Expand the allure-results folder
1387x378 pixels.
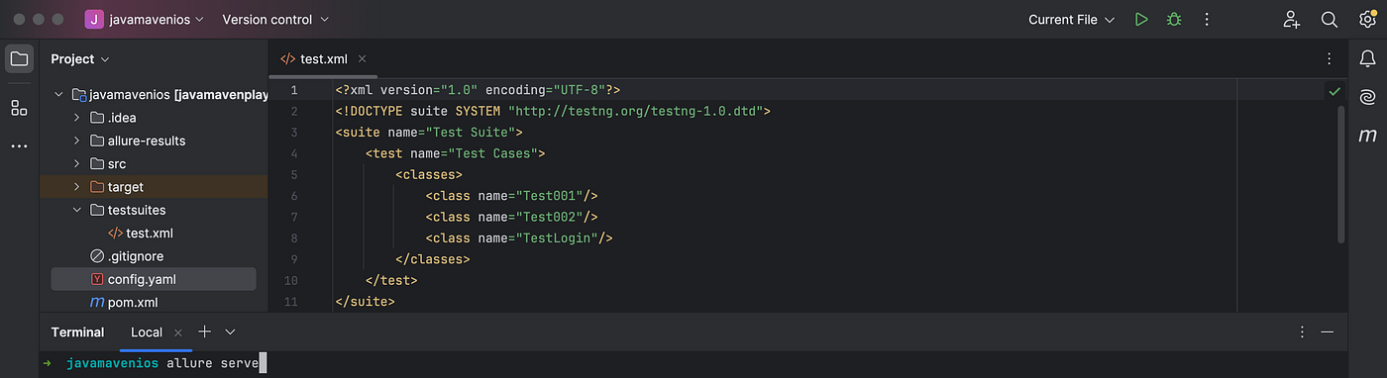[76, 141]
